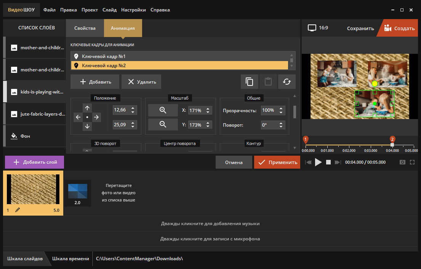Image resolution: width=421 pixels, height=269 pixels.
Task: Jump to previous keyframe in player
Action: tap(308, 162)
